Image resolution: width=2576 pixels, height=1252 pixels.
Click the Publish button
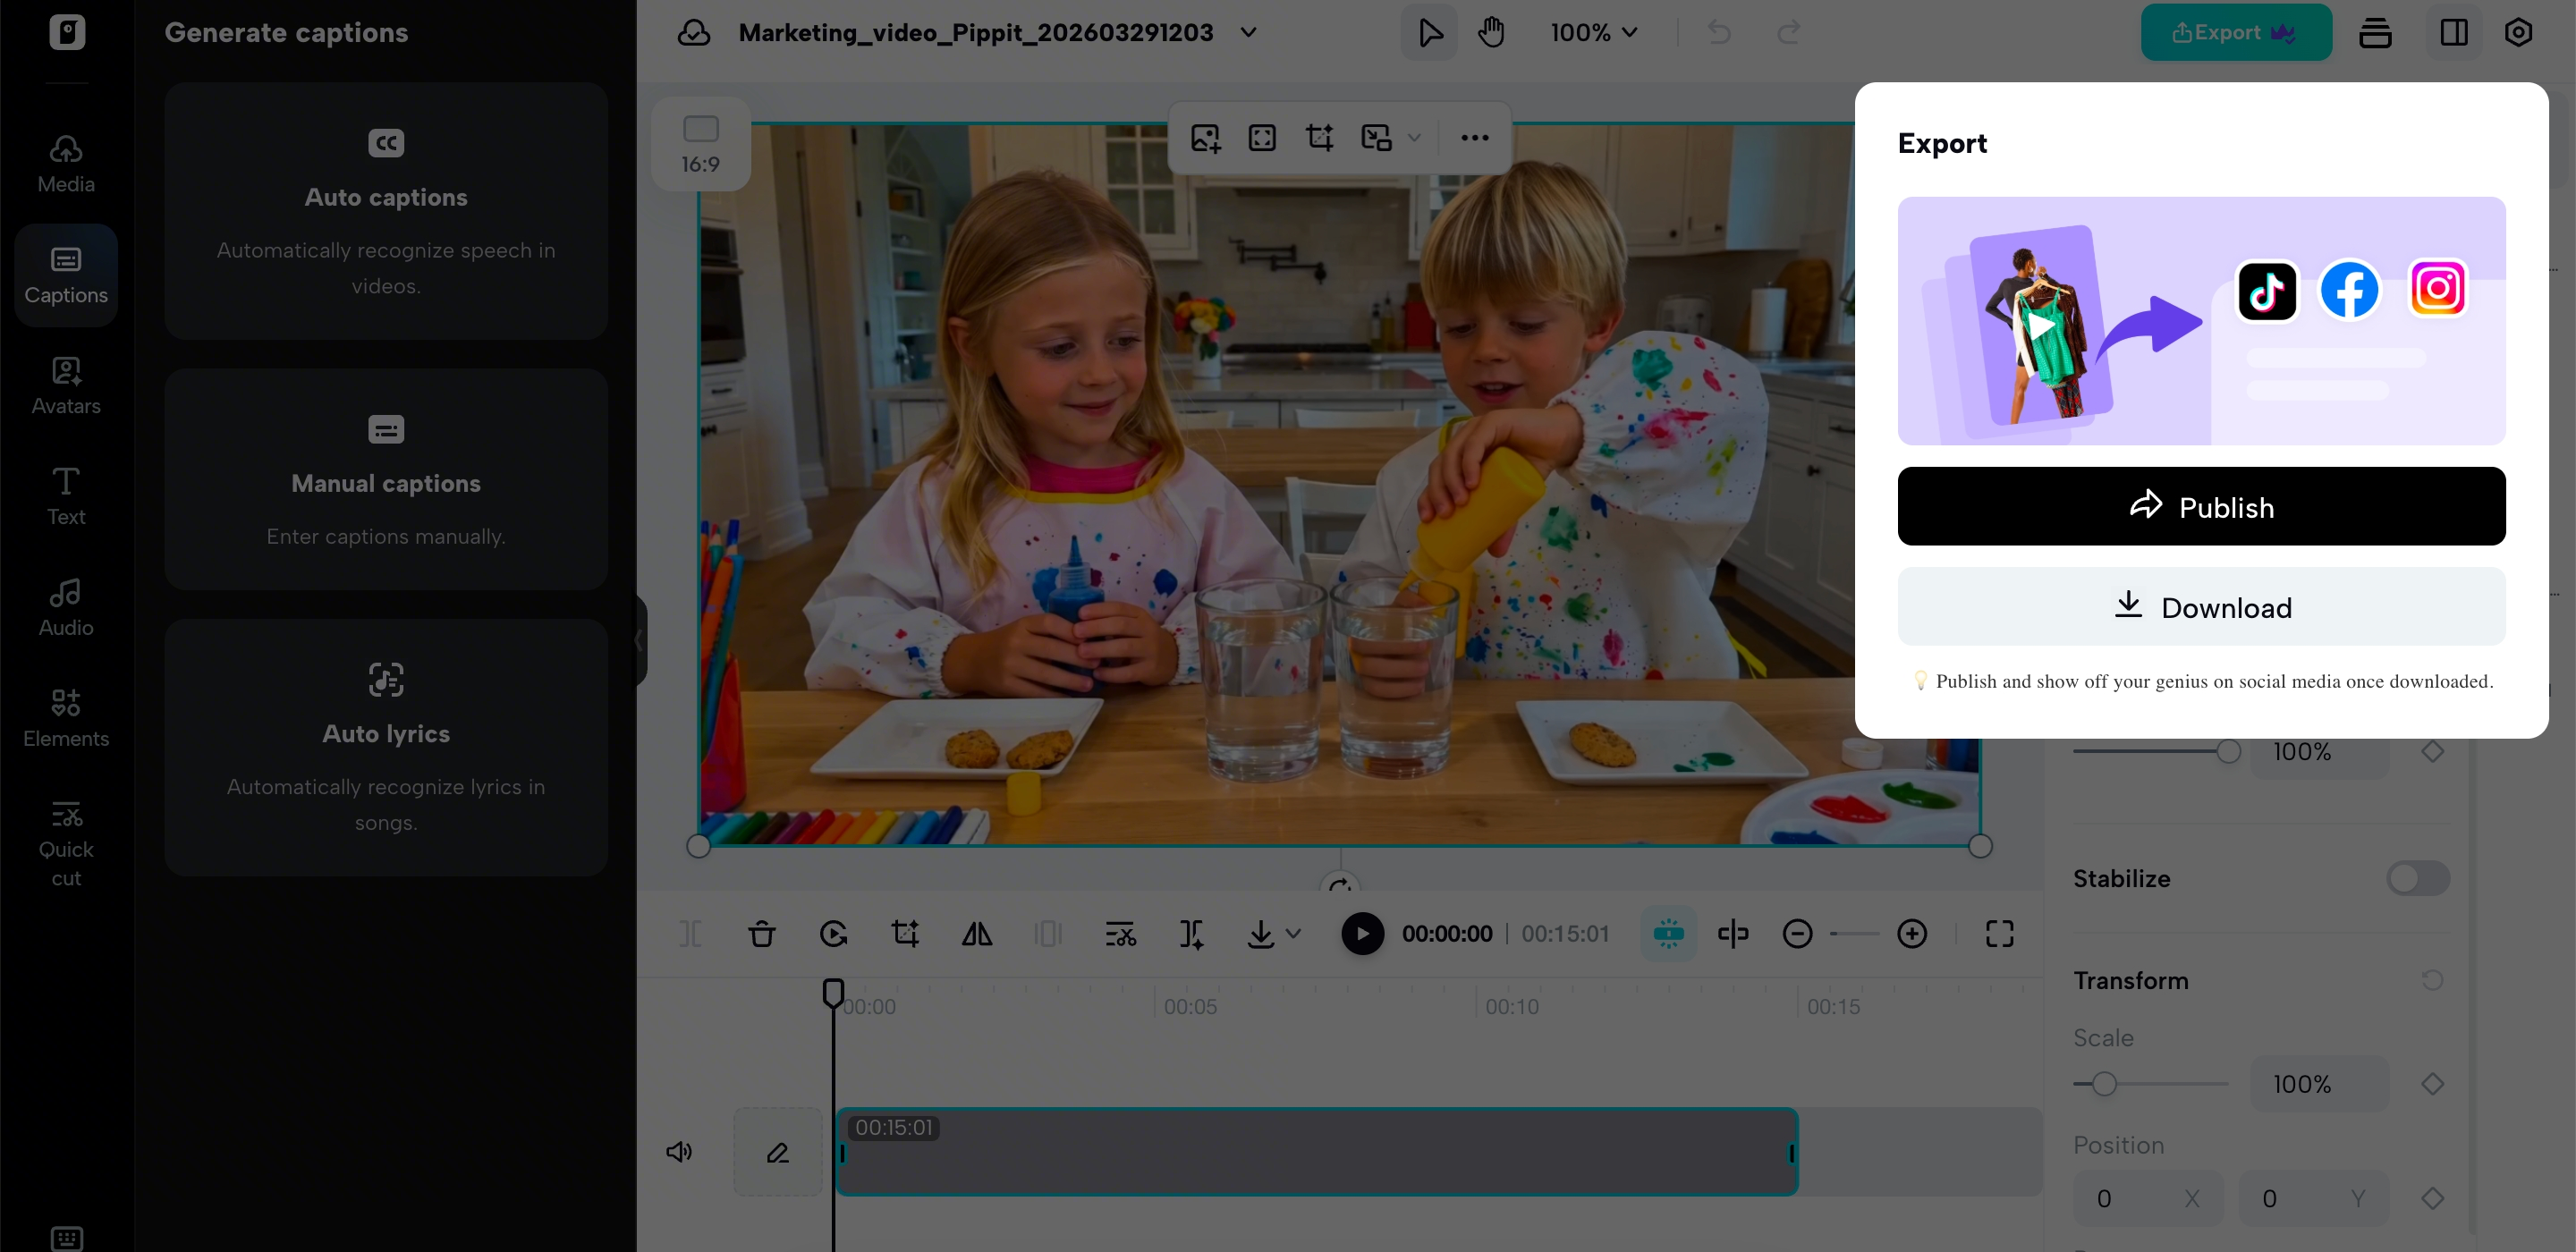click(x=2200, y=506)
